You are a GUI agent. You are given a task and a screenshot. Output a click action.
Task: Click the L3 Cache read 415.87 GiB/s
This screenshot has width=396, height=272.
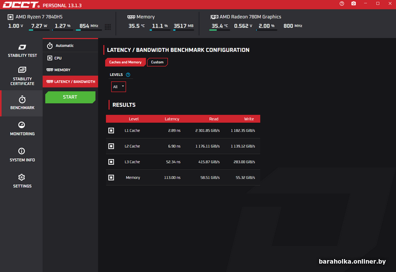[209, 162]
